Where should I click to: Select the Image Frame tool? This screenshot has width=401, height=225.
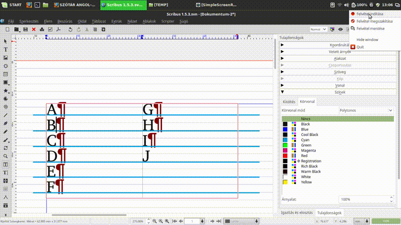(6, 57)
